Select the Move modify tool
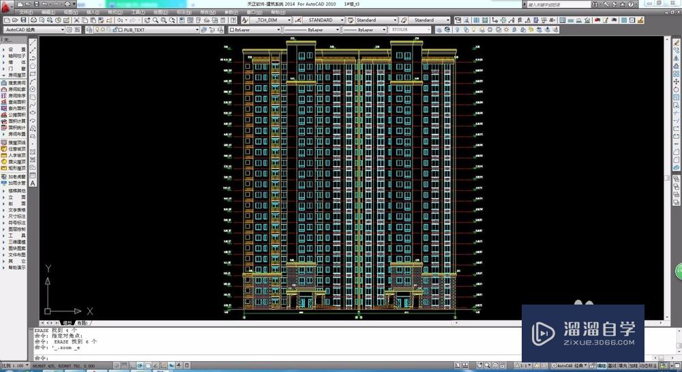Image resolution: width=682 pixels, height=372 pixels. (676, 82)
